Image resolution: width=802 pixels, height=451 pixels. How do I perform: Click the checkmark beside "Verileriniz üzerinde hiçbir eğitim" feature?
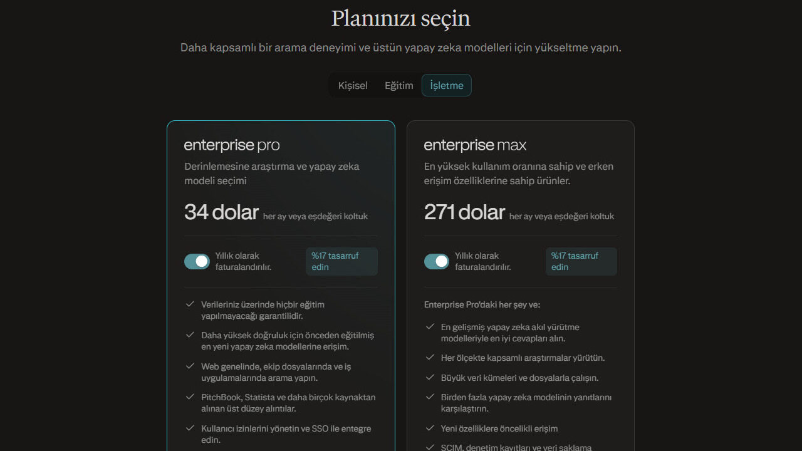tap(190, 304)
